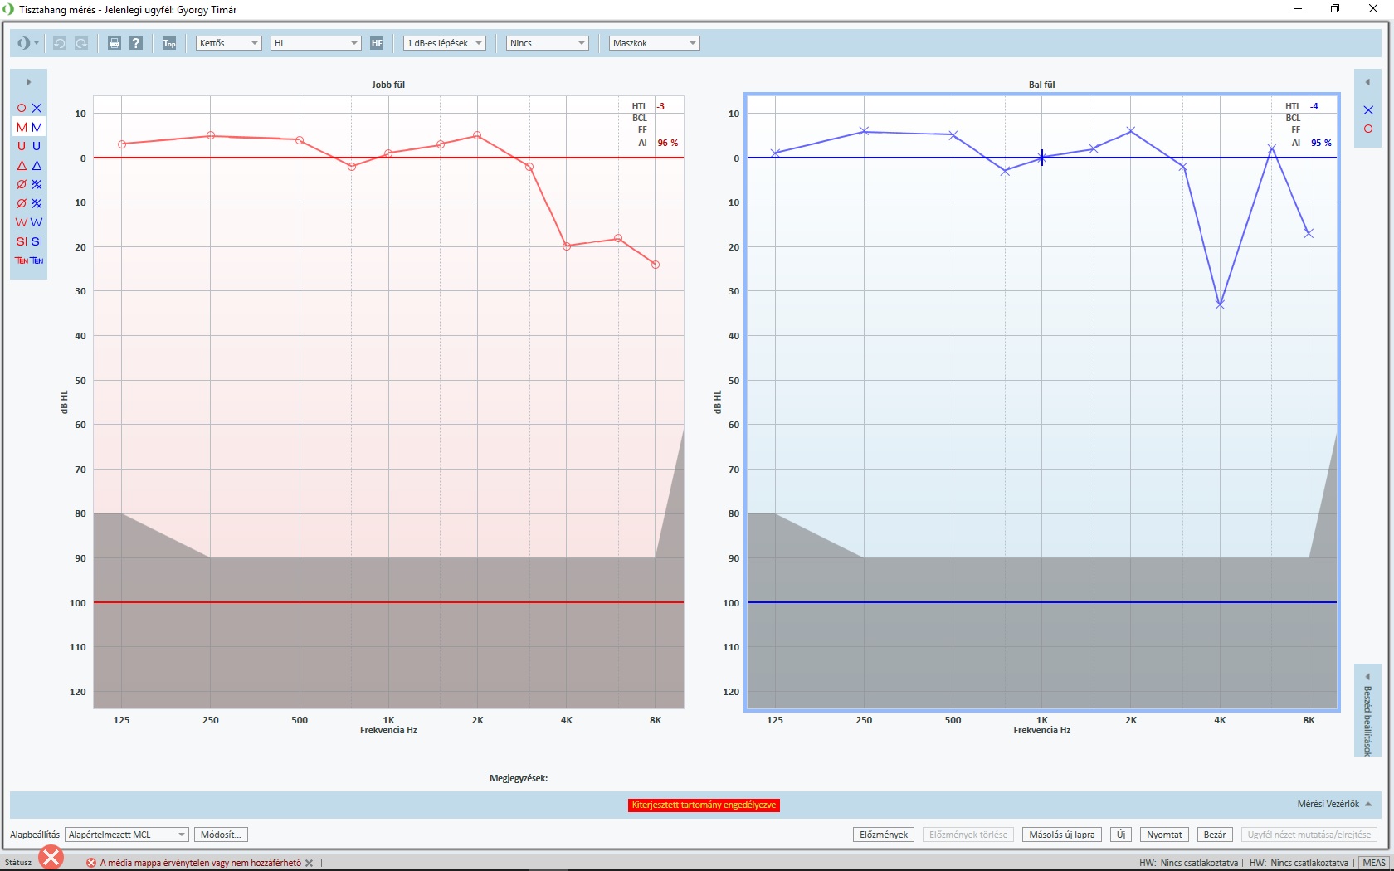
Task: Click the MEAS indicator in status bar
Action: pyautogui.click(x=1374, y=863)
